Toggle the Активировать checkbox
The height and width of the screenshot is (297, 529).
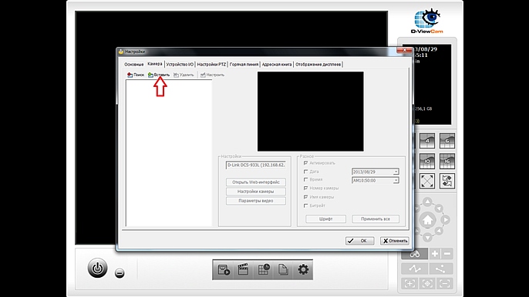[305, 163]
